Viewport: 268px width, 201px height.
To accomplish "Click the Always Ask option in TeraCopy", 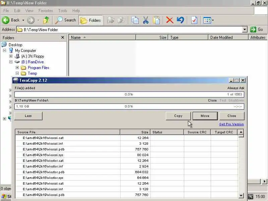I will (236, 88).
